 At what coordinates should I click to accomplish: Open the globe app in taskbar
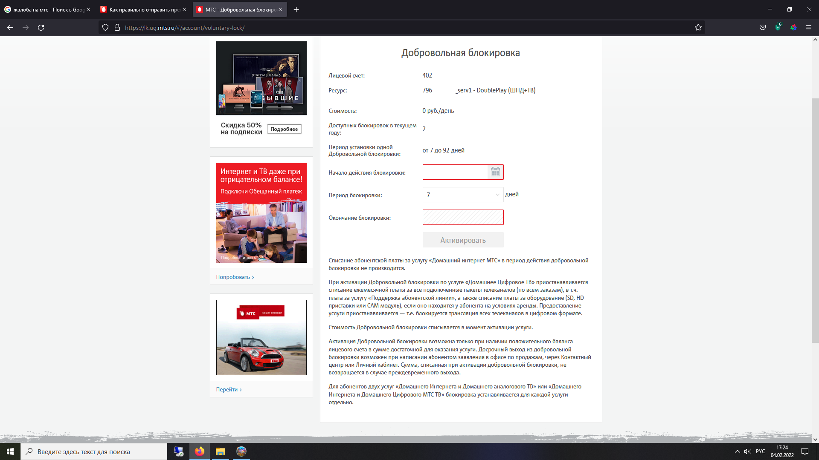[x=241, y=451]
